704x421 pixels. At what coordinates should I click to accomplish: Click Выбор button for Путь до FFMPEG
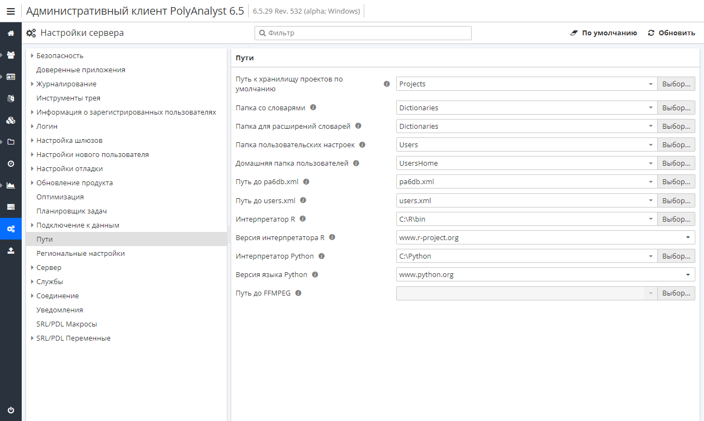coord(676,293)
